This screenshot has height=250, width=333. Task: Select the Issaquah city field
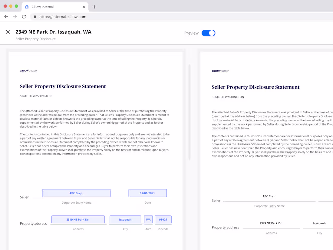125,219
